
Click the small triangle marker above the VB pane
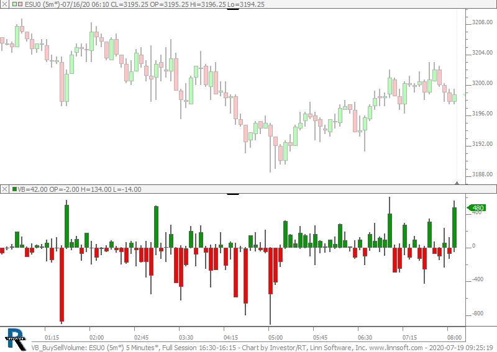pyautogui.click(x=457, y=183)
